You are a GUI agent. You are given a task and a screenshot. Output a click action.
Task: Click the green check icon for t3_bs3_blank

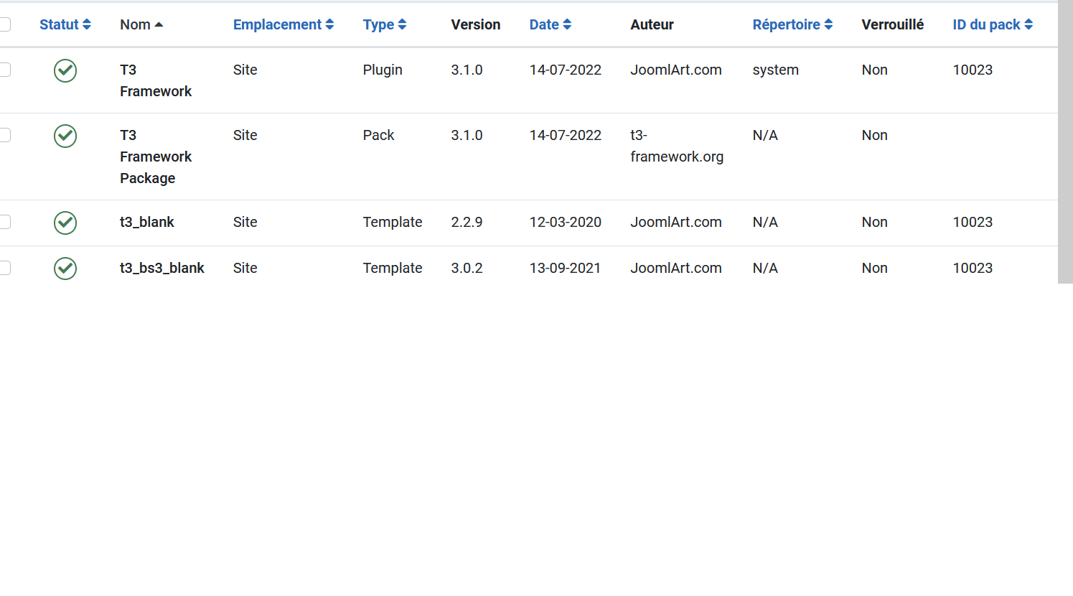coord(65,269)
